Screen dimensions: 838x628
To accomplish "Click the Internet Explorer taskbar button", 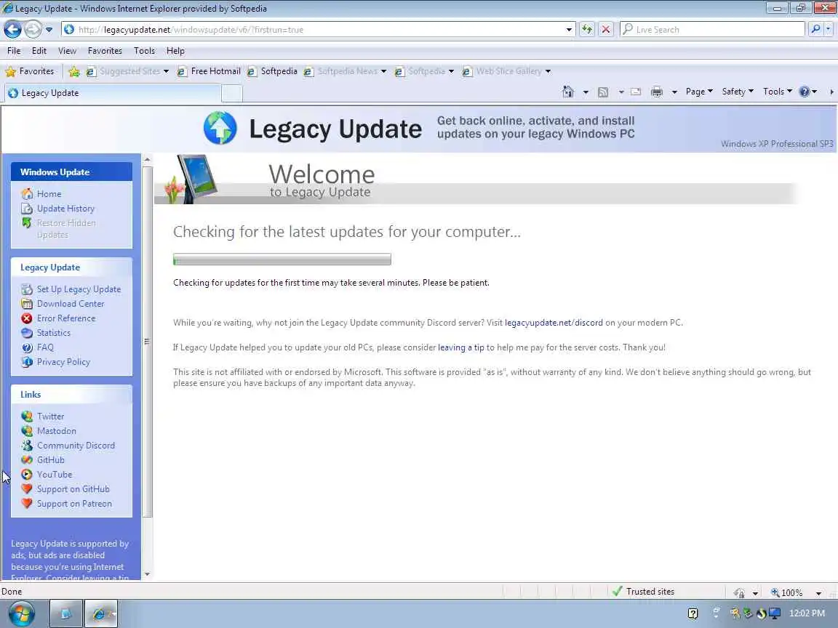I will coord(101,613).
